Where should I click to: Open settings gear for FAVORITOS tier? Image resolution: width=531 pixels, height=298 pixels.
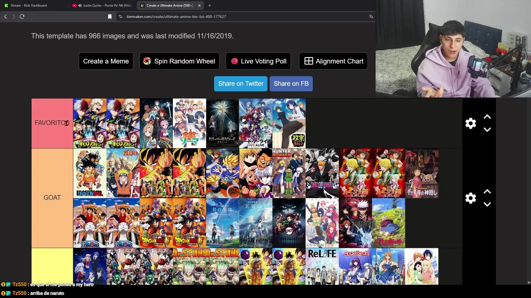(x=470, y=123)
